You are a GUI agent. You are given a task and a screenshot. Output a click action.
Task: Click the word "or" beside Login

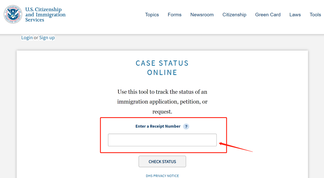click(36, 38)
